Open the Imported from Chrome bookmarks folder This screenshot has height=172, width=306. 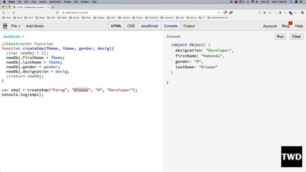(x=218, y=18)
